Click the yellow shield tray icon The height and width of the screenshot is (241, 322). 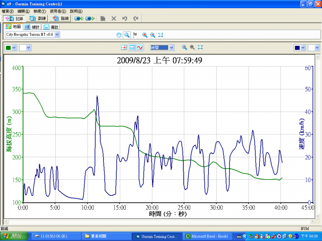point(290,236)
